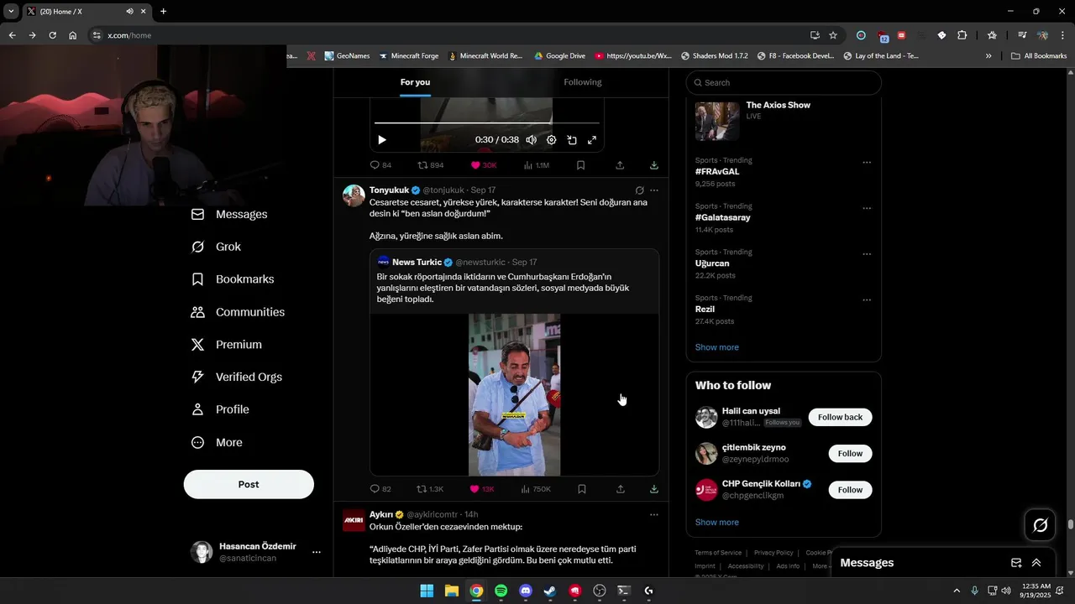Bookmark the Tonyukuk post
Viewport: 1075px width, 604px height.
581,489
